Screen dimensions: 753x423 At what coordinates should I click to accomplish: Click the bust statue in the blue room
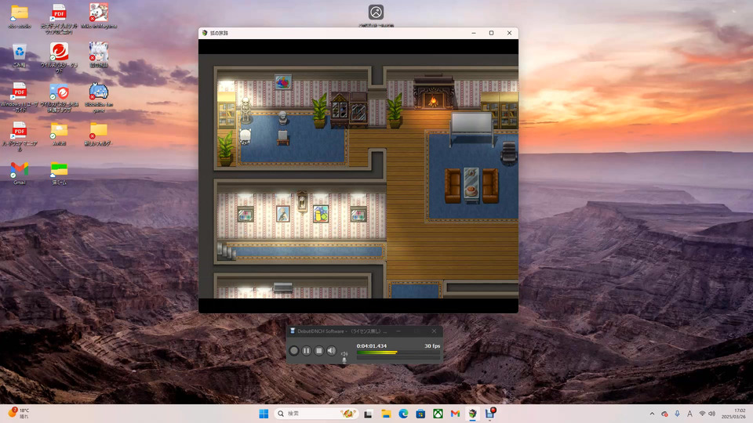283,118
